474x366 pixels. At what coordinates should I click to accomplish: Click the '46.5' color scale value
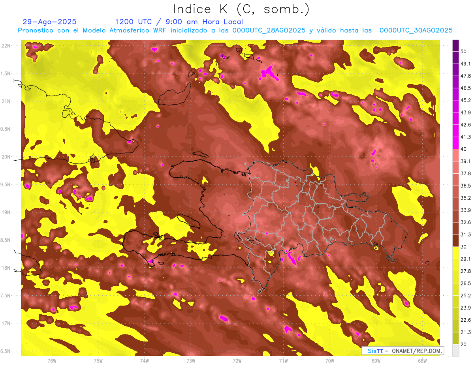(465, 88)
